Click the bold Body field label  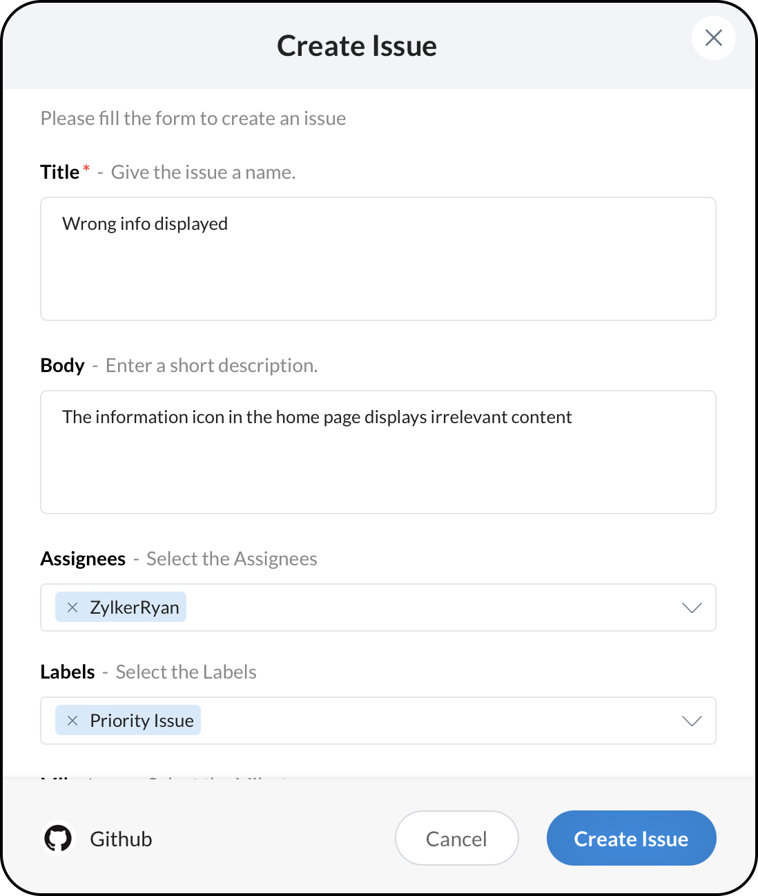pyautogui.click(x=62, y=365)
